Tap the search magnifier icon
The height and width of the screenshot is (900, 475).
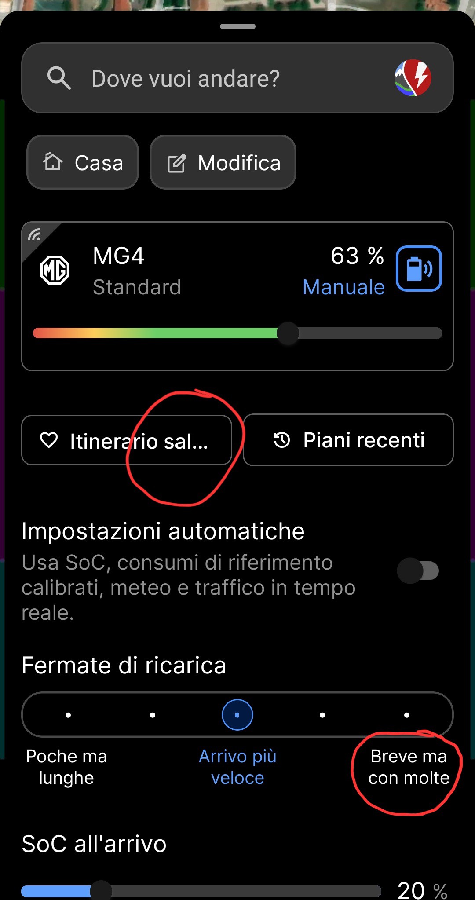pos(59,78)
